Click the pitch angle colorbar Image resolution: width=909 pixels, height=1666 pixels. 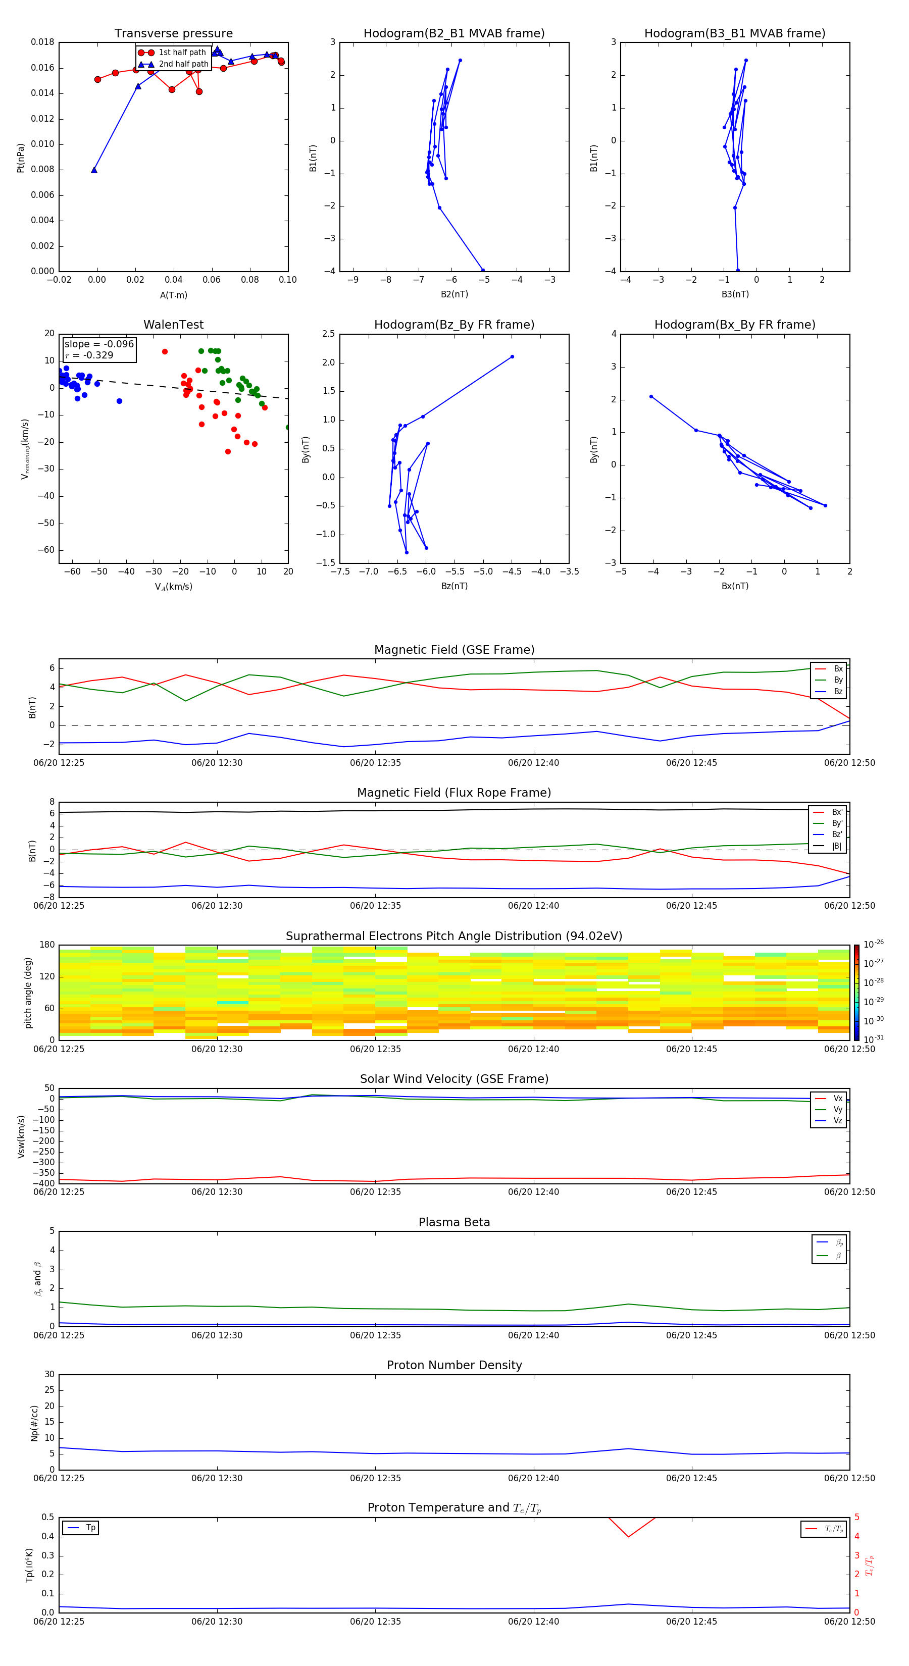click(x=856, y=992)
